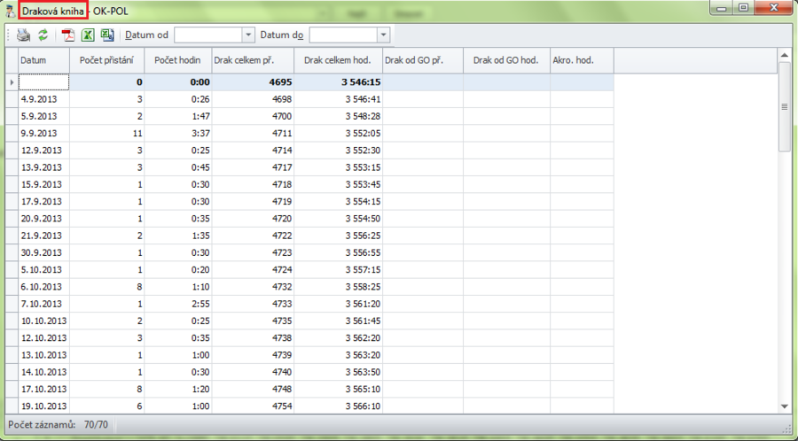
Task: Maximize the Draková kniha window
Action: [x=742, y=8]
